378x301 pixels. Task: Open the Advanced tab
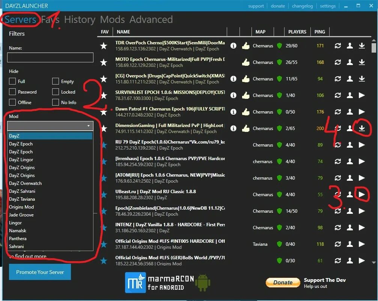point(151,20)
